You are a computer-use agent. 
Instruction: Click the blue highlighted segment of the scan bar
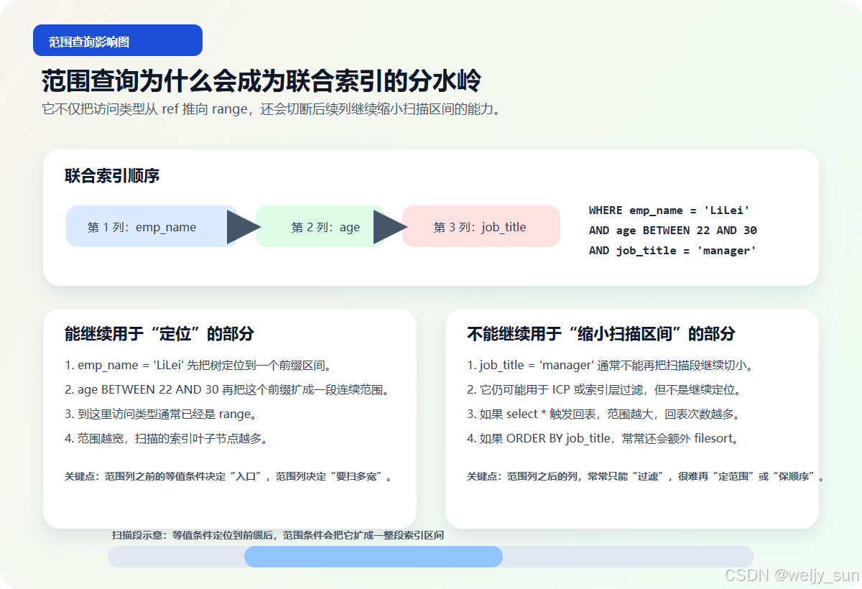click(374, 557)
